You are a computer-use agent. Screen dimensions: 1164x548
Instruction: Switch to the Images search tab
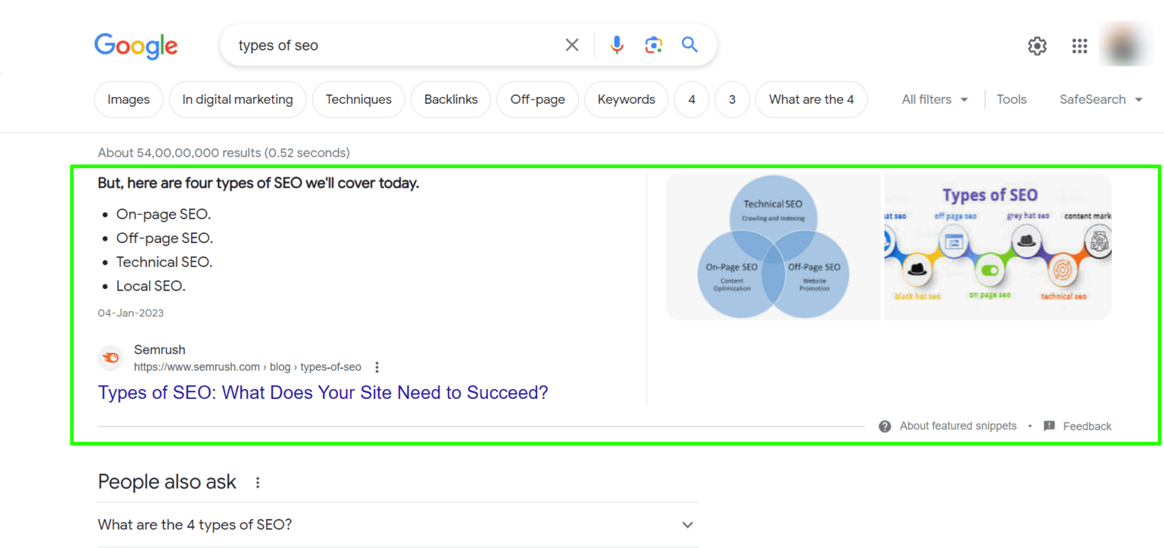click(x=128, y=99)
